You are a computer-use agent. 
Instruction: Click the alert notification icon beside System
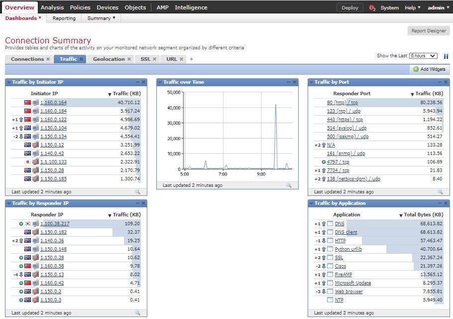click(372, 8)
